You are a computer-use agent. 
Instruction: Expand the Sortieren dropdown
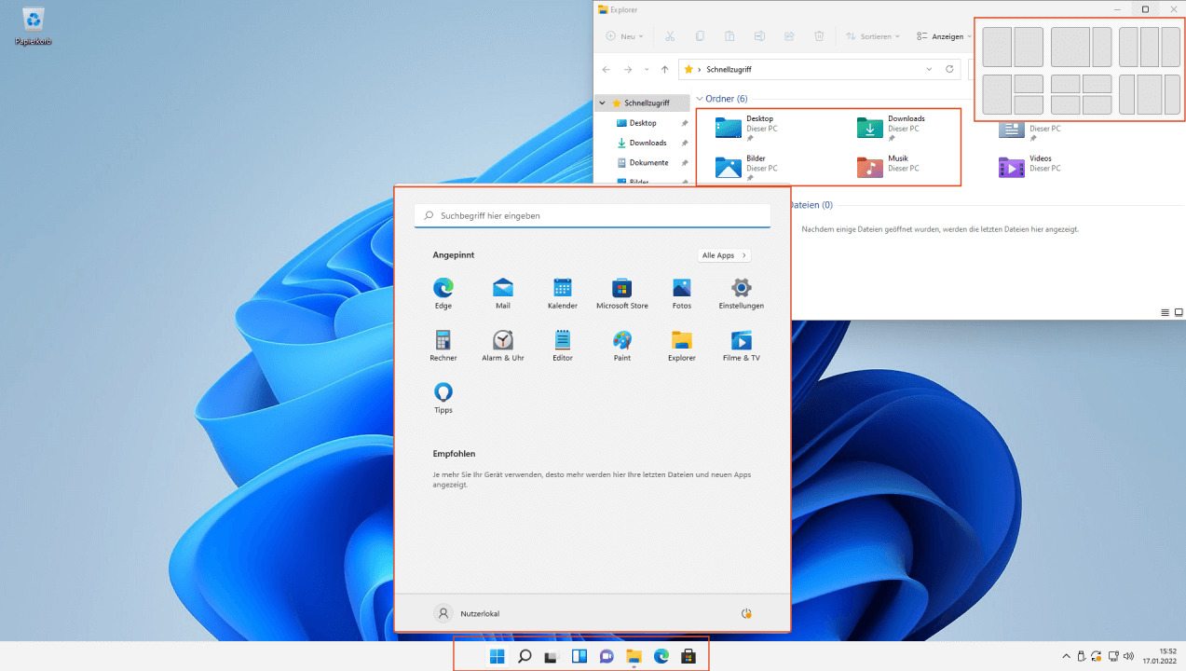click(873, 36)
